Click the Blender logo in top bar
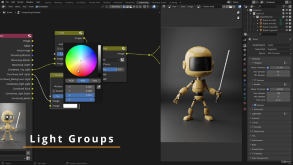The image size is (293, 165). (x=3, y=2)
